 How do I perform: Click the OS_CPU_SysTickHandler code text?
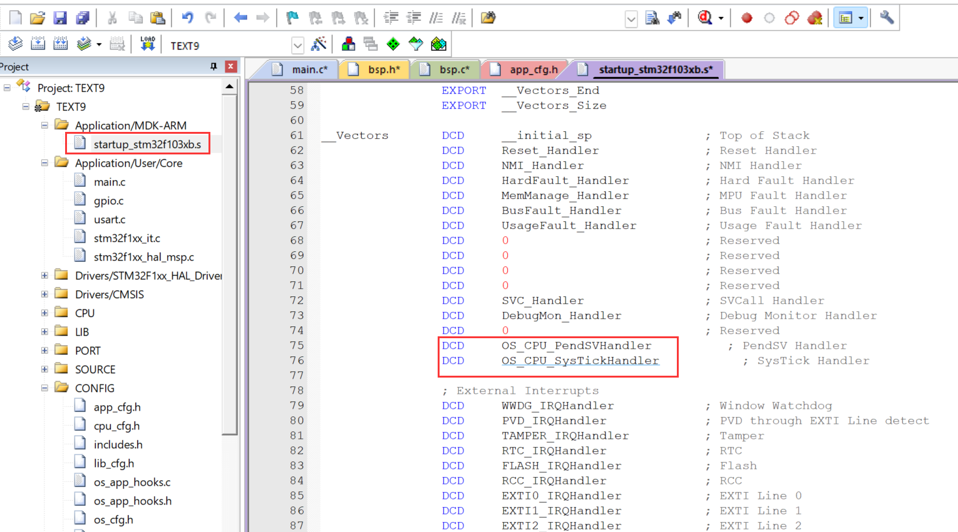pyautogui.click(x=580, y=361)
